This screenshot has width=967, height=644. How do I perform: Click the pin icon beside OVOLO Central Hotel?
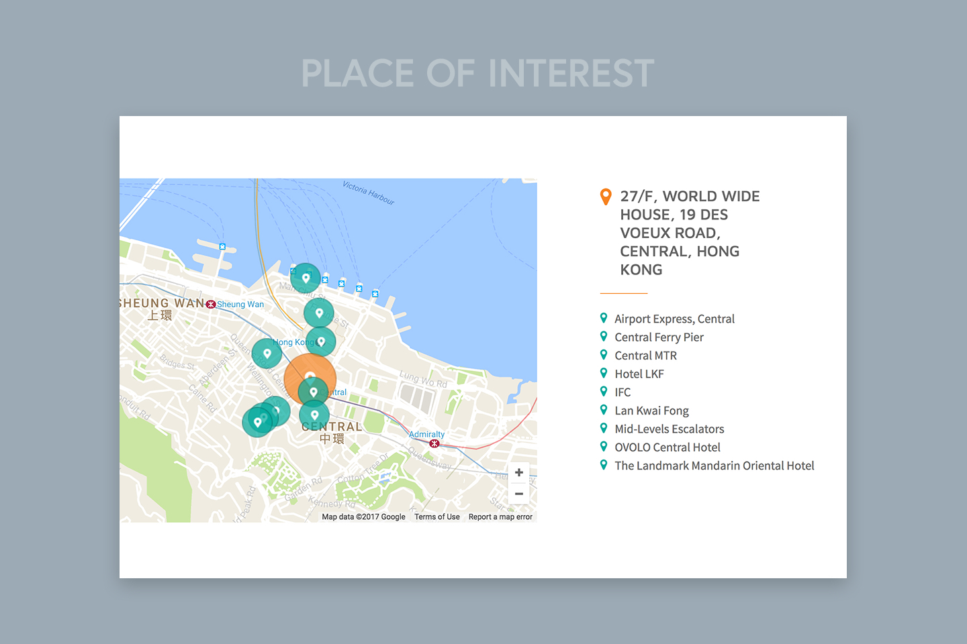(604, 446)
